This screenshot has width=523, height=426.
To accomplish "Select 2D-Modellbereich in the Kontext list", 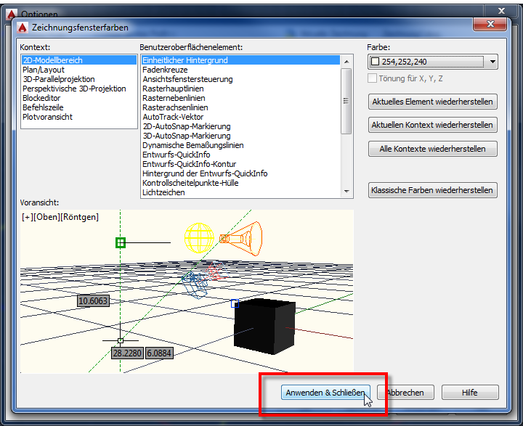I will tap(52, 60).
